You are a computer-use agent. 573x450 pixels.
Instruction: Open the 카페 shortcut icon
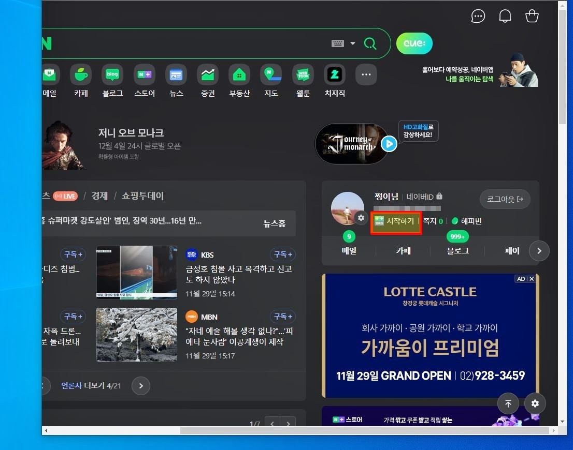81,74
